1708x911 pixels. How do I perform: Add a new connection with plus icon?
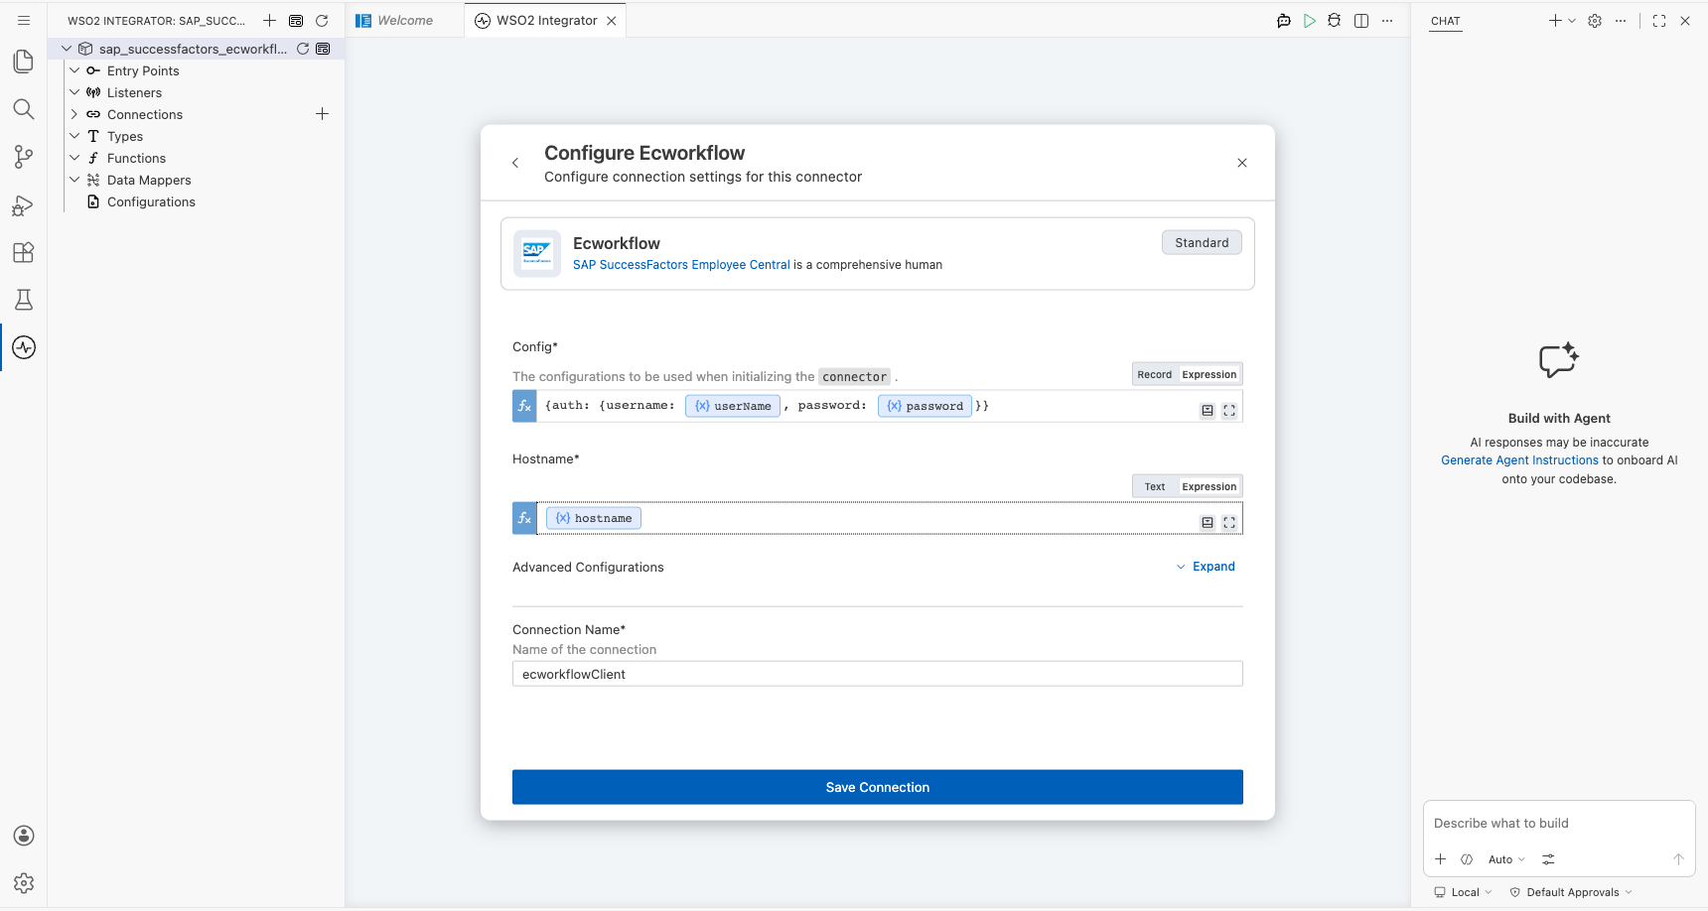(322, 114)
